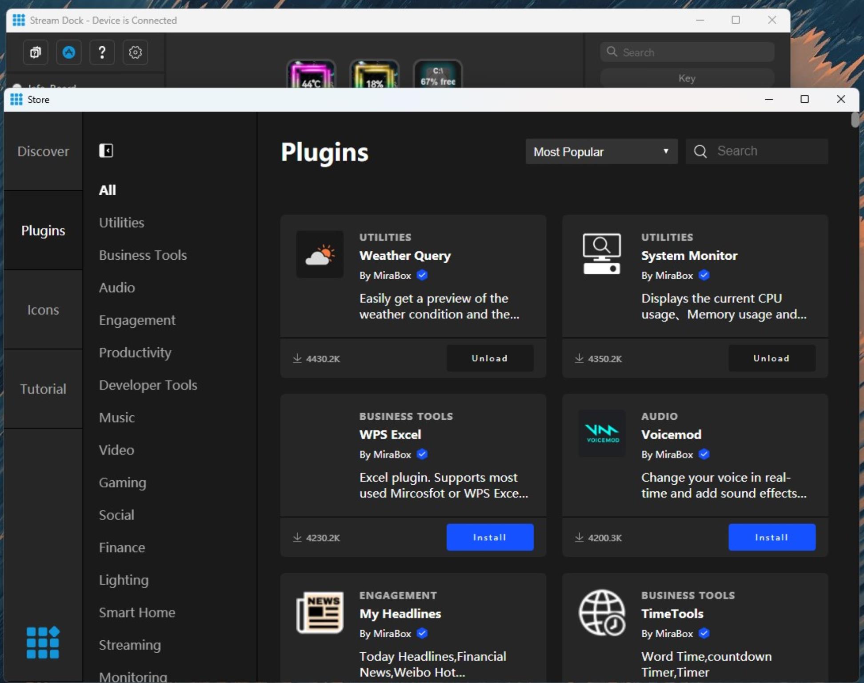This screenshot has width=864, height=683.
Task: Choose the Audio category
Action: point(117,287)
